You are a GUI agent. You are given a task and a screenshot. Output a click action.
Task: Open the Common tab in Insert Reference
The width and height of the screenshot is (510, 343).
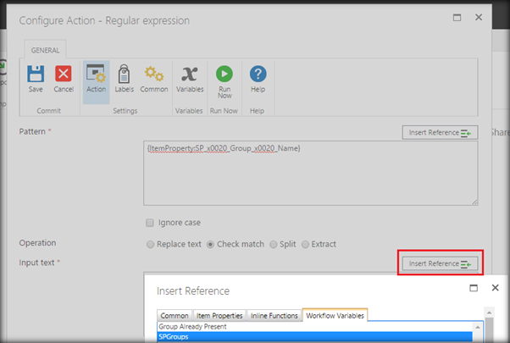(x=175, y=316)
